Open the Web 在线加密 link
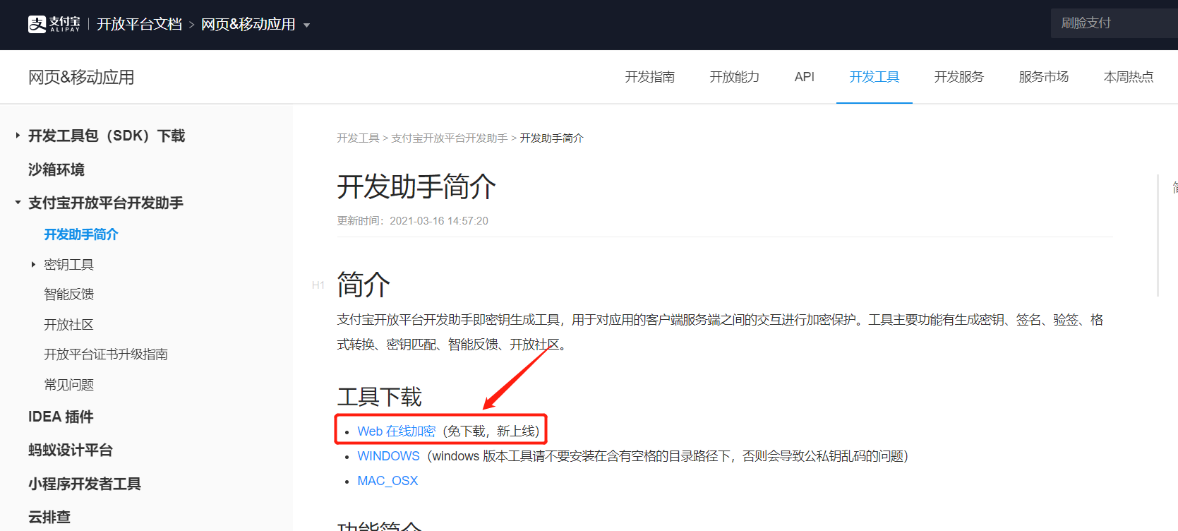1178x531 pixels. [397, 431]
